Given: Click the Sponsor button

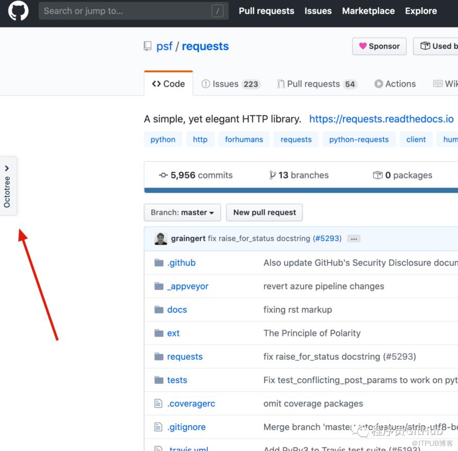Looking at the screenshot, I should (379, 46).
